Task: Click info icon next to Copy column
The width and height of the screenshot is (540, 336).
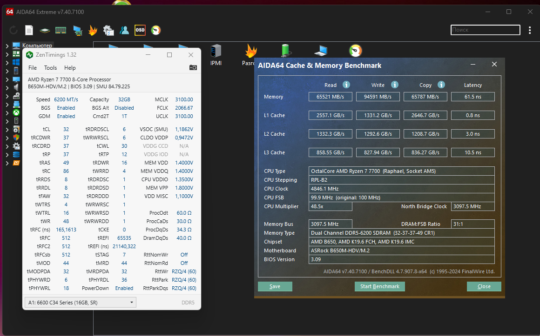Action: pos(441,85)
